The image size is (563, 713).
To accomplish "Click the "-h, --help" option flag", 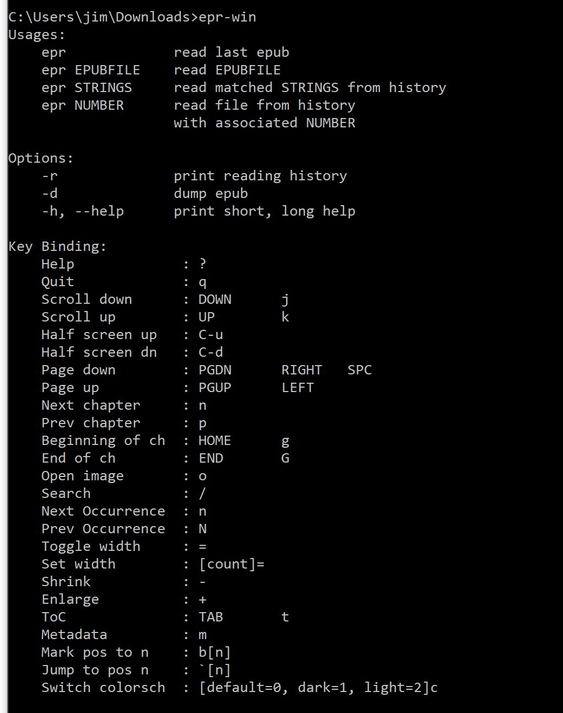I will [x=82, y=211].
